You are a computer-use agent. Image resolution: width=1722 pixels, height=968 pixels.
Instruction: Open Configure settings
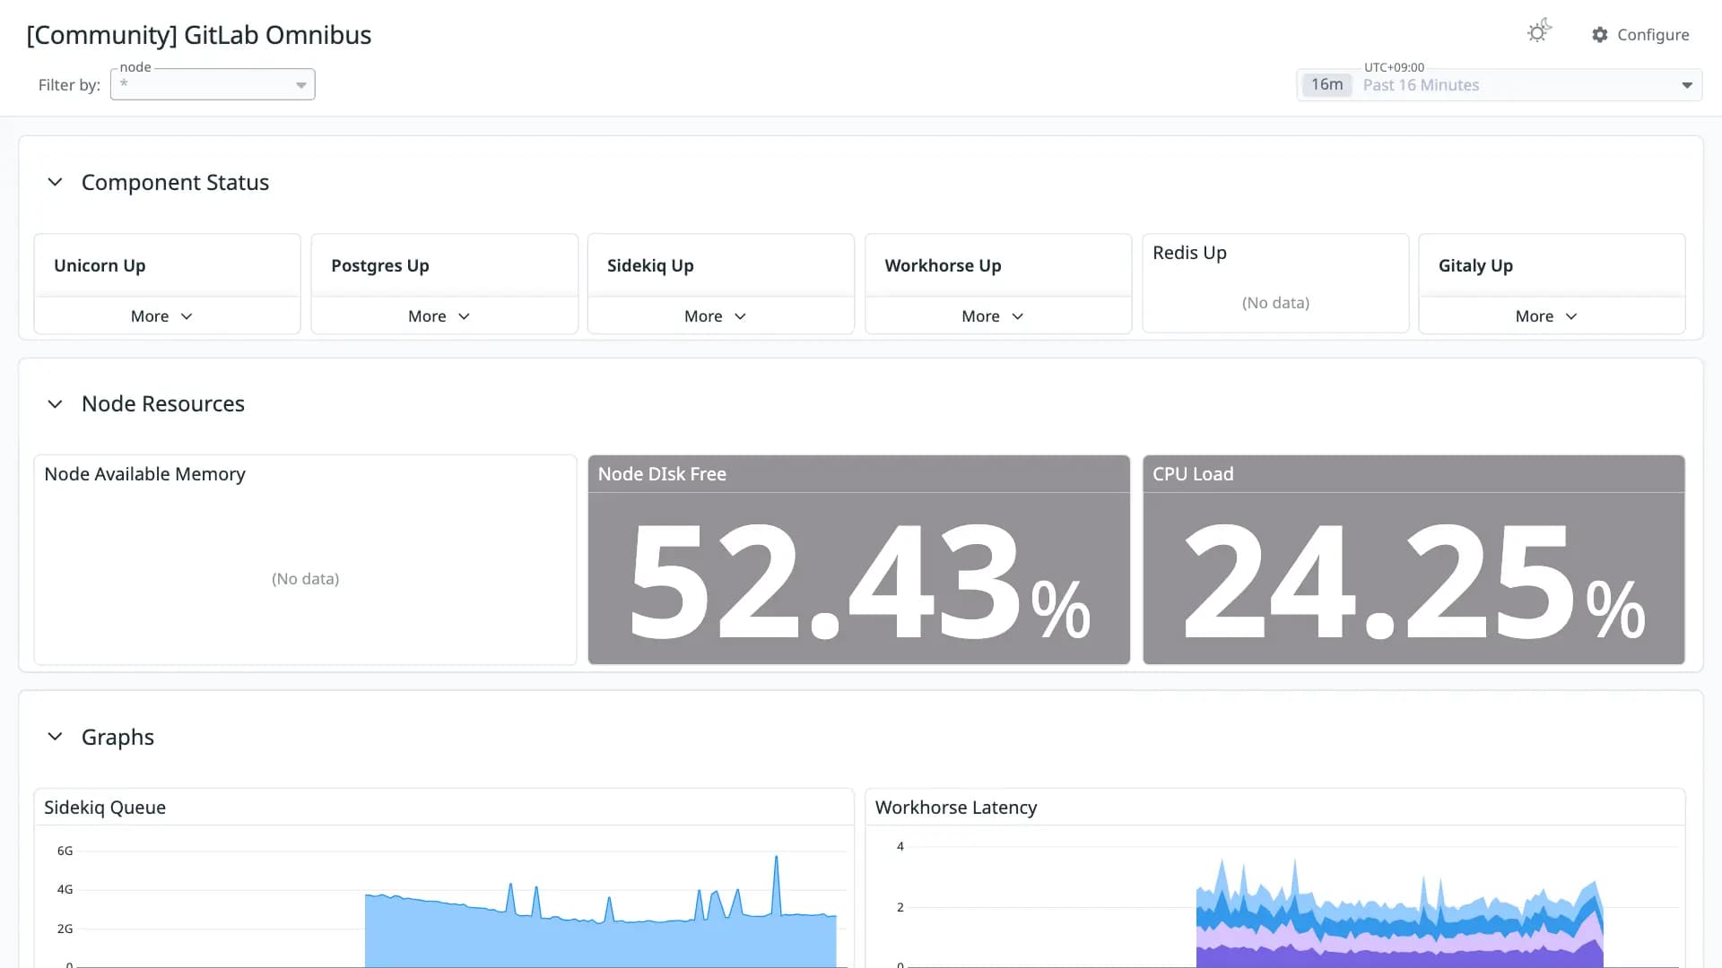[1640, 35]
